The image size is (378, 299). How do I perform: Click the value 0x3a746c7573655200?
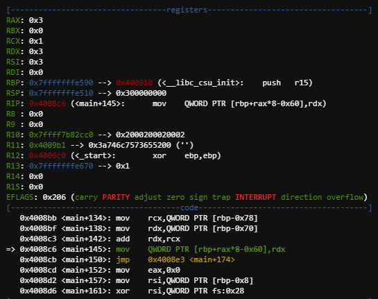point(130,145)
